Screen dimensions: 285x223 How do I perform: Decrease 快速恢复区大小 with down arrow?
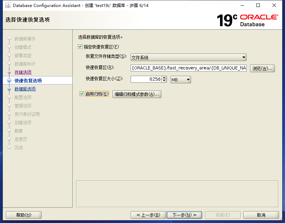click(x=164, y=81)
